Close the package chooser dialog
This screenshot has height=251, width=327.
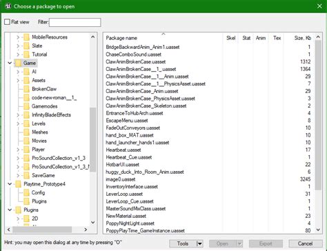click(319, 6)
